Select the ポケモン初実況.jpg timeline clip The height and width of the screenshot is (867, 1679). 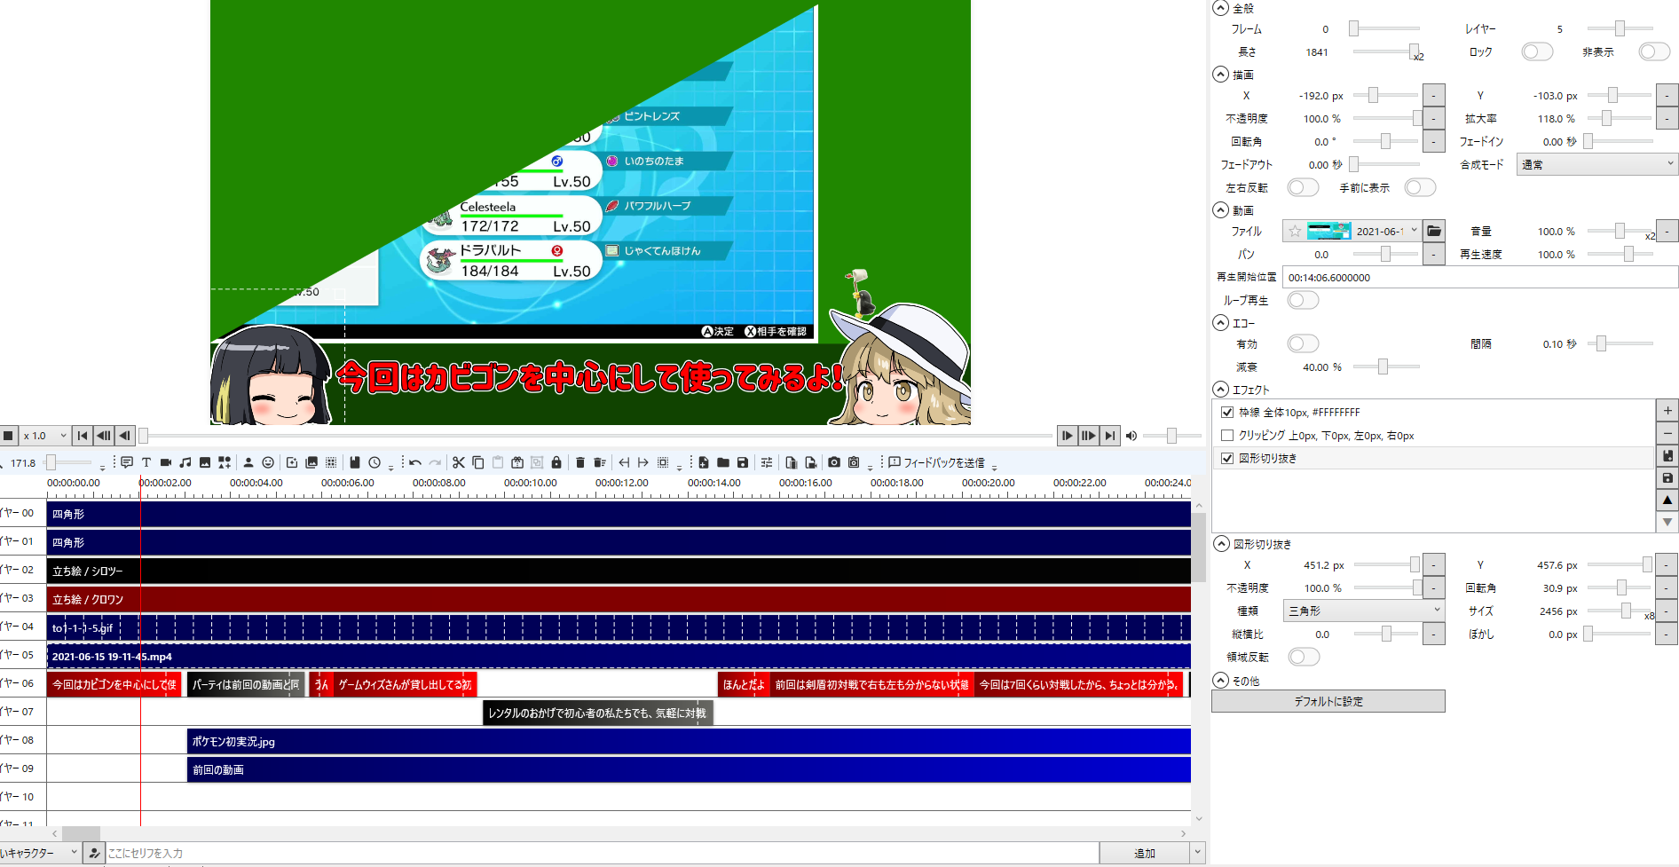[x=689, y=741]
